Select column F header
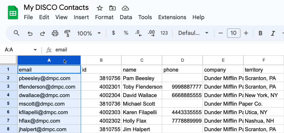 264,60
